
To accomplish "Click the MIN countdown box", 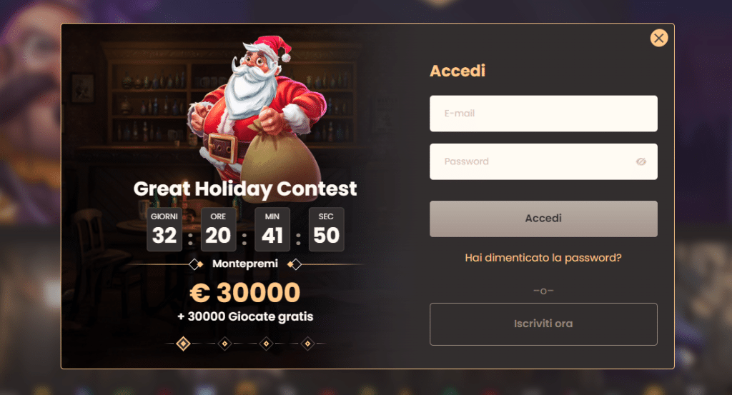I will click(x=272, y=229).
